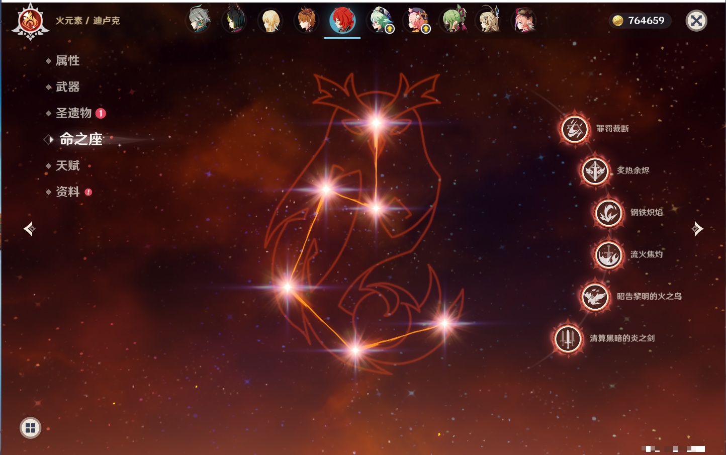
Task: Open 昭告黎明的火之鸟 constellation icon
Action: tap(595, 297)
